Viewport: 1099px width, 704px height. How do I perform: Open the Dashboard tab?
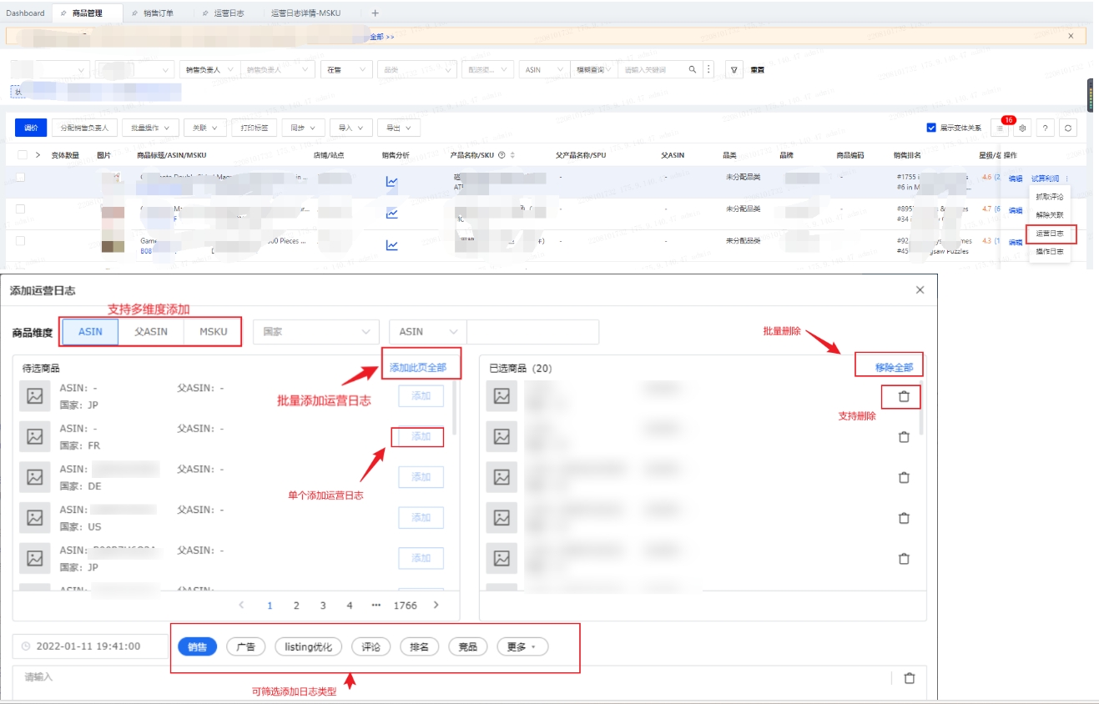25,13
